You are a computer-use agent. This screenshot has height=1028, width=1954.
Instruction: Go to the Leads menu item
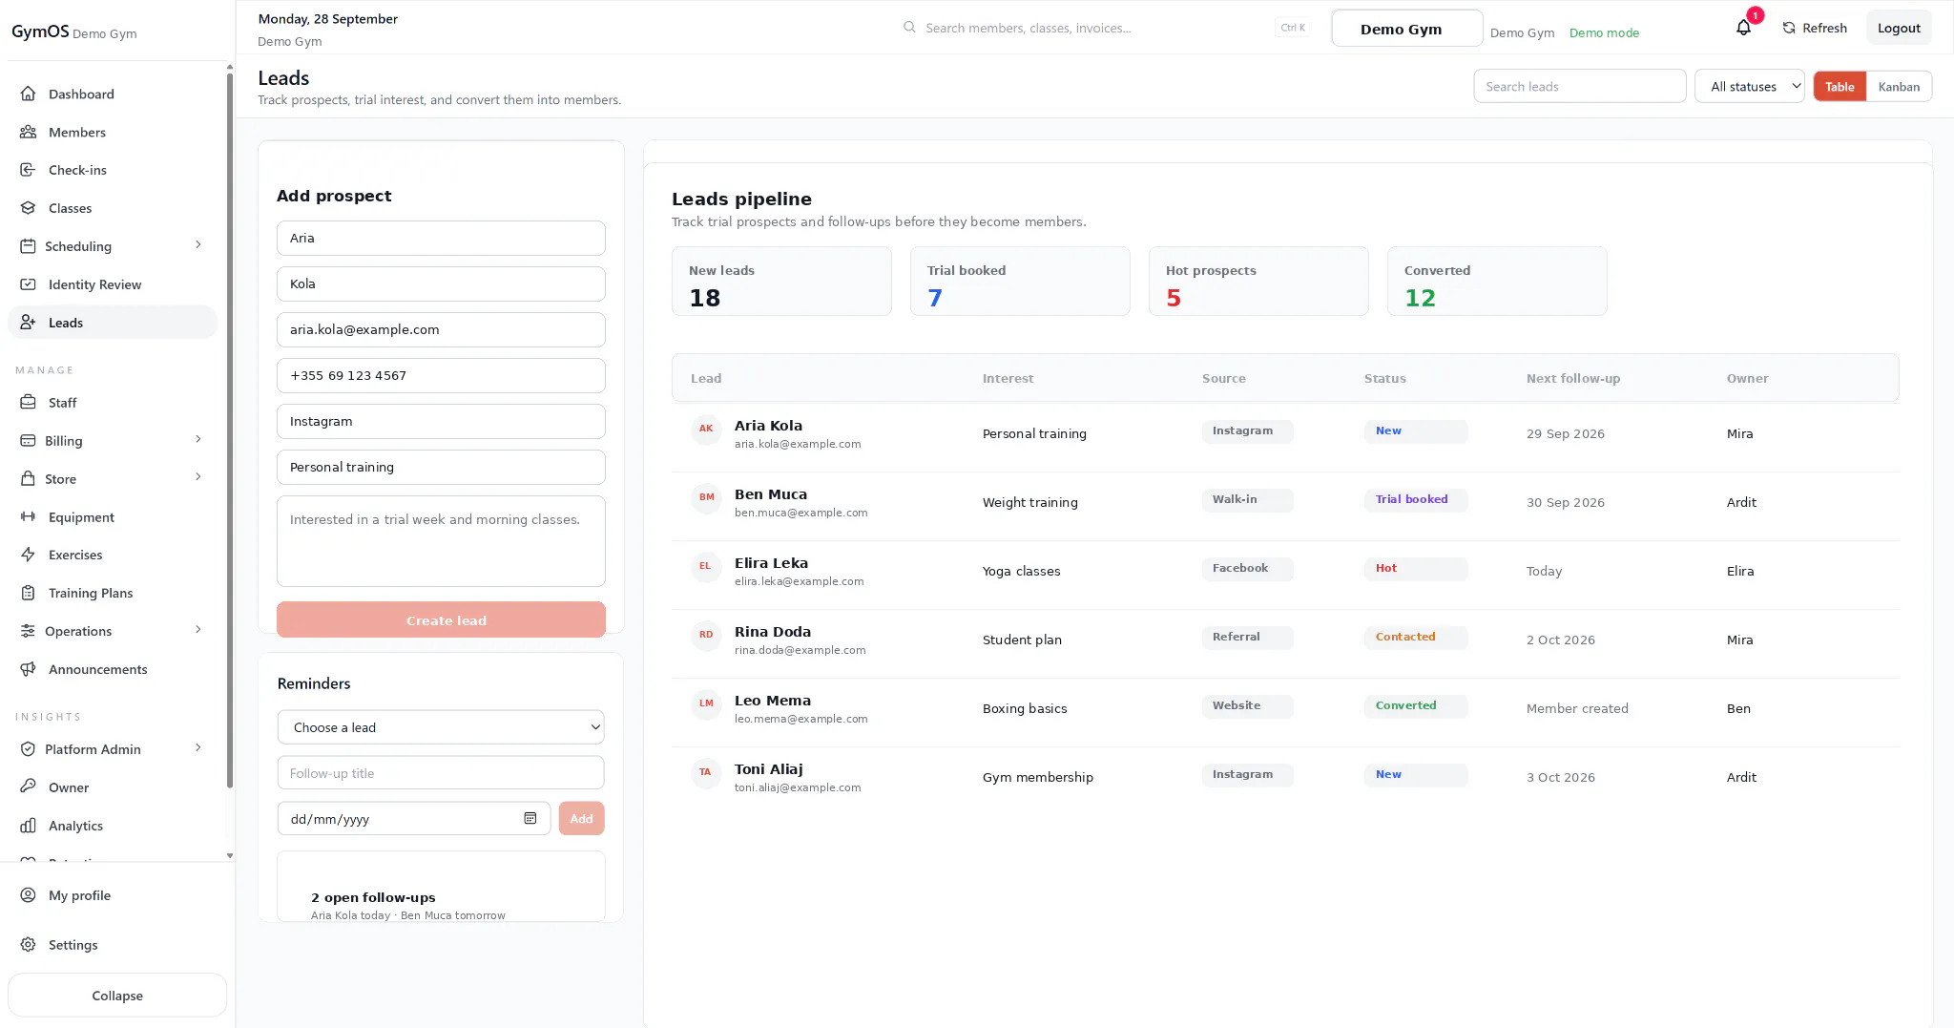(113, 323)
